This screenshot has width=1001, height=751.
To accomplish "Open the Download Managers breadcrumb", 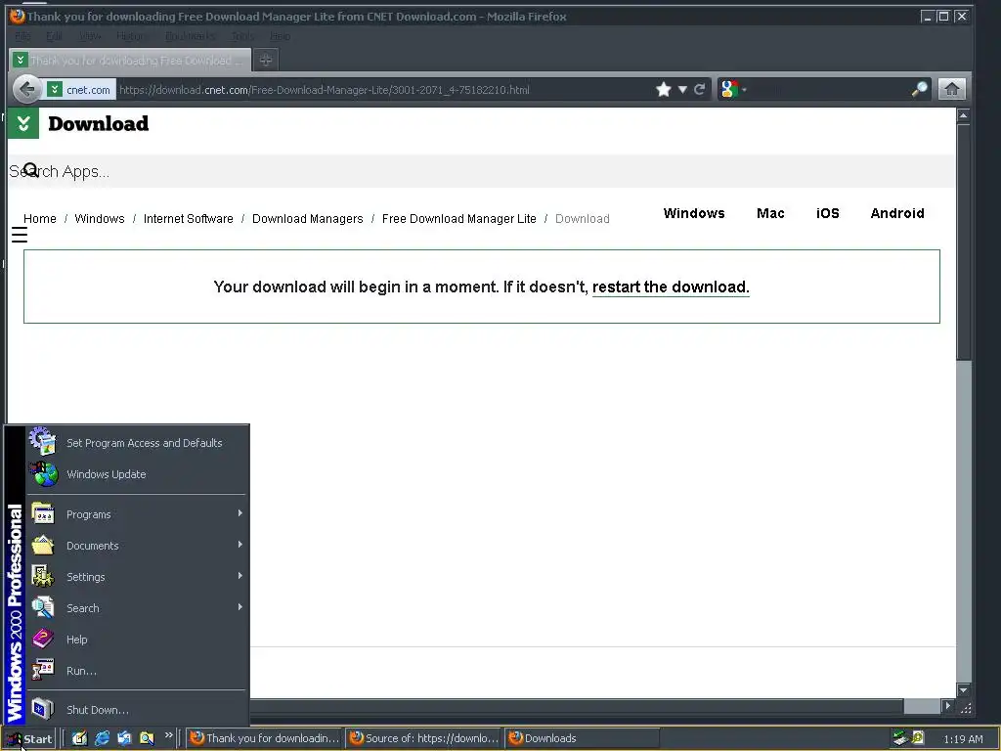I will click(308, 218).
